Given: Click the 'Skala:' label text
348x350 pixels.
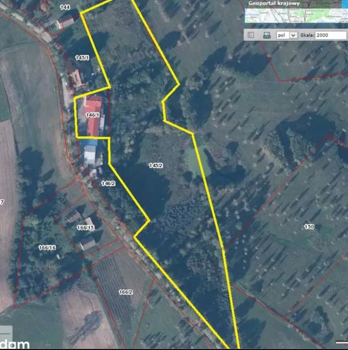Looking at the screenshot, I should click(x=307, y=35).
